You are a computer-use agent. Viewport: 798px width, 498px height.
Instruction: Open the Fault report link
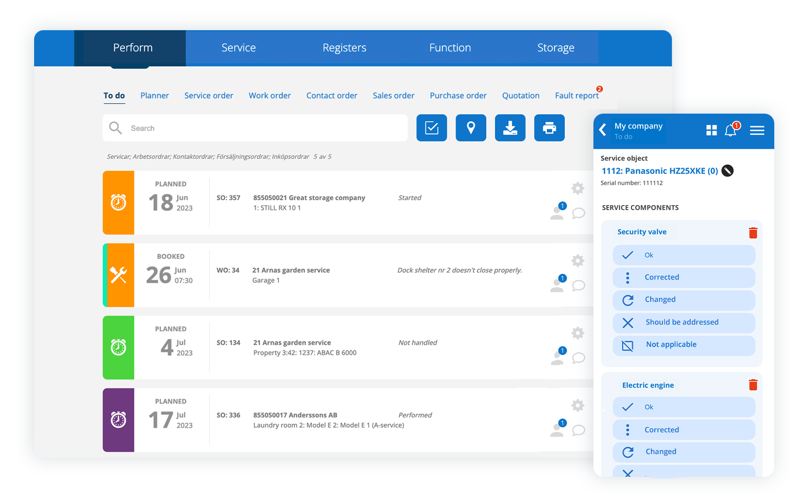tap(576, 96)
